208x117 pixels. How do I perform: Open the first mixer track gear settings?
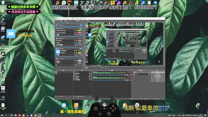(x=130, y=75)
